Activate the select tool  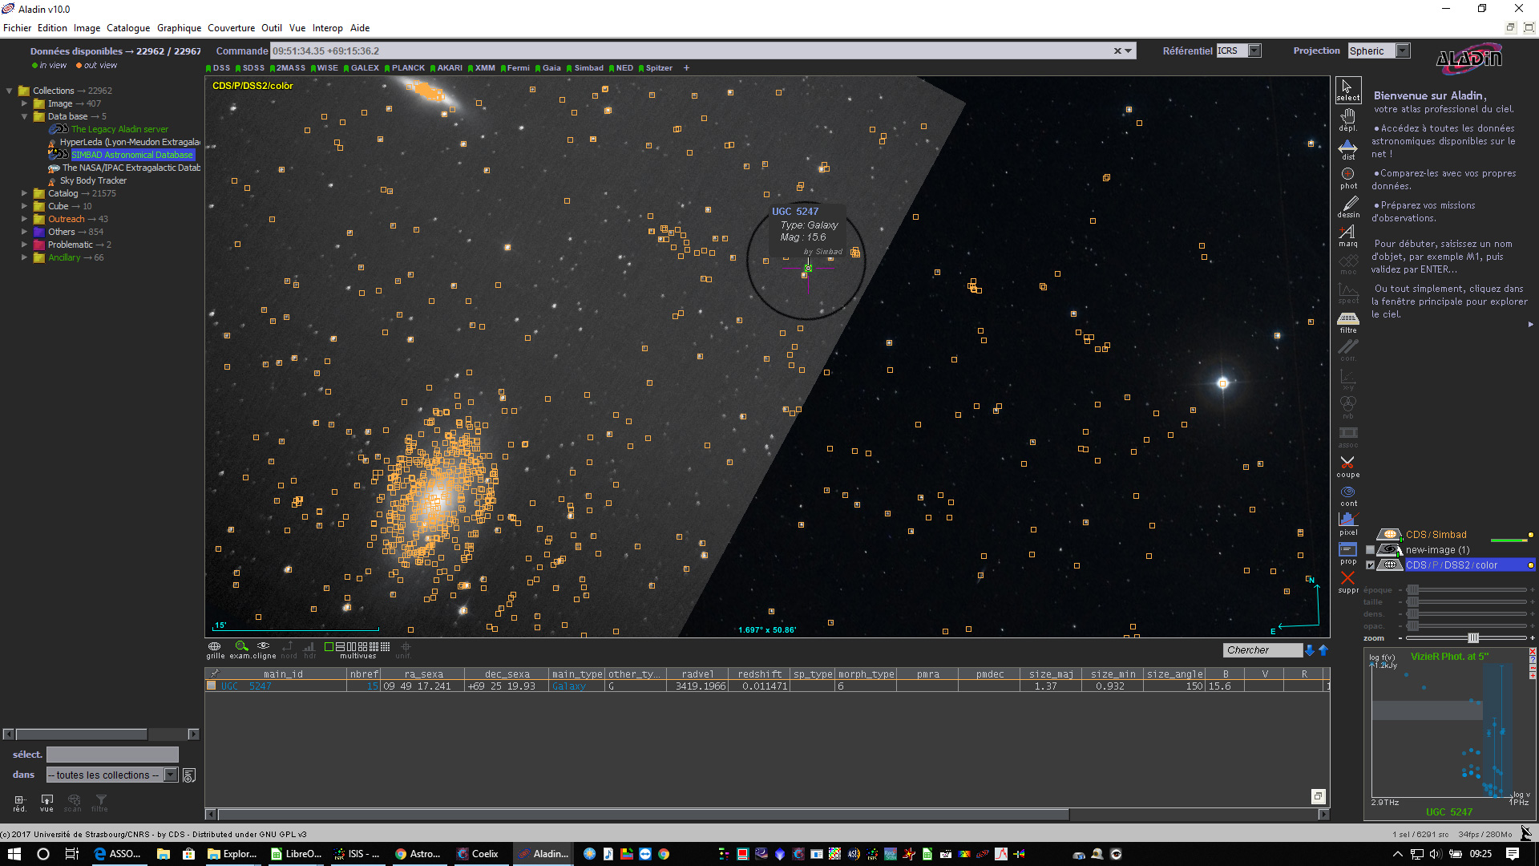[1347, 90]
